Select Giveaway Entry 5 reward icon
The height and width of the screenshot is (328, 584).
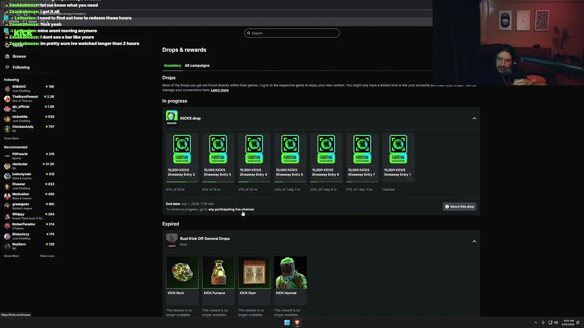click(x=290, y=149)
